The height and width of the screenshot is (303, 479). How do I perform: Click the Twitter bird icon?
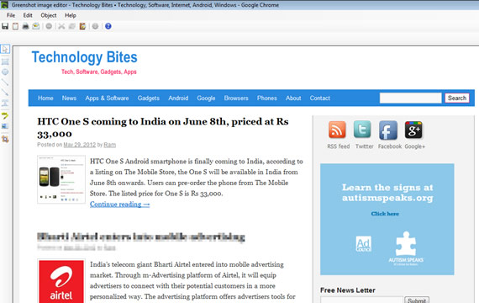click(362, 130)
